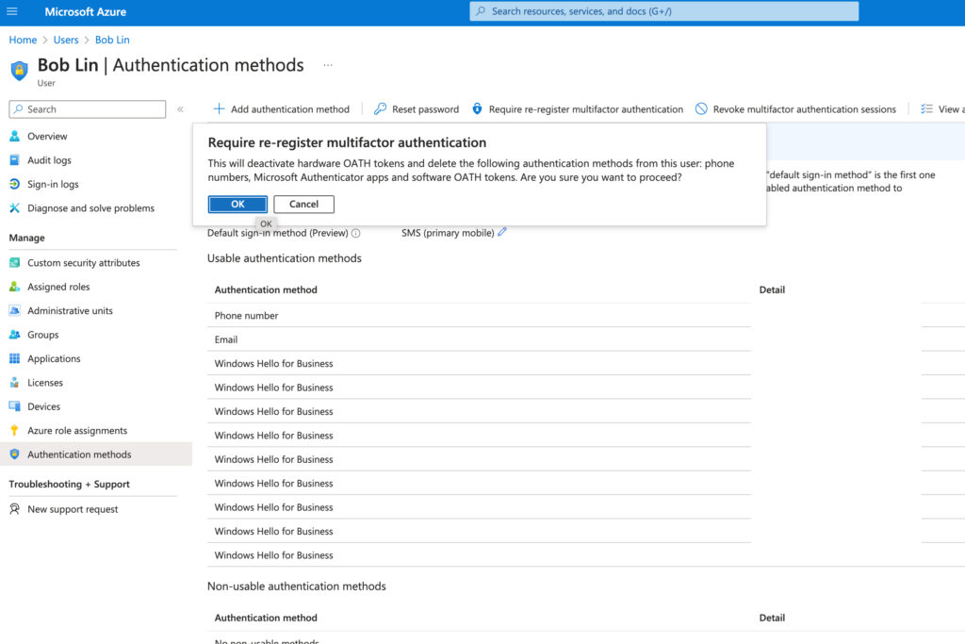Click the SMS (primary mobile) value
Screen dimensions: 965x644
point(448,233)
